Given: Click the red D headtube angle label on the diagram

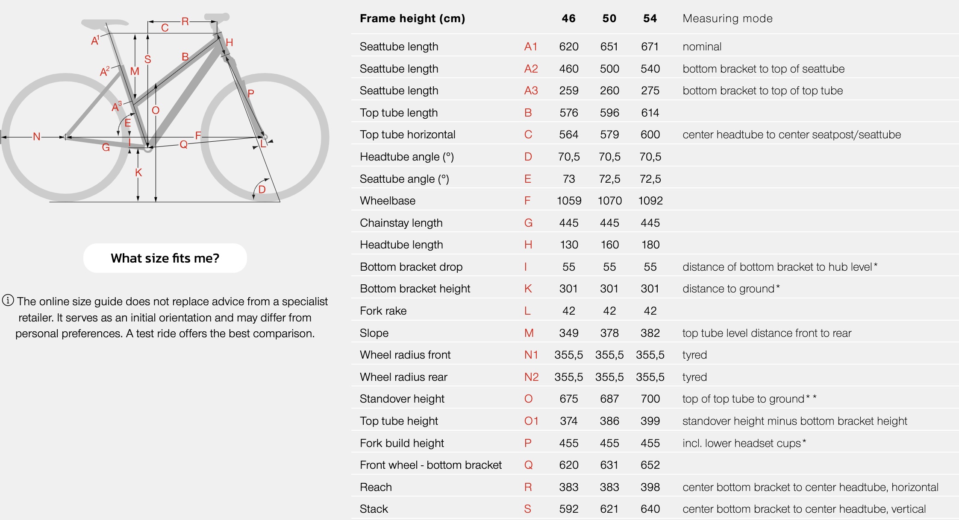Looking at the screenshot, I should tap(262, 189).
